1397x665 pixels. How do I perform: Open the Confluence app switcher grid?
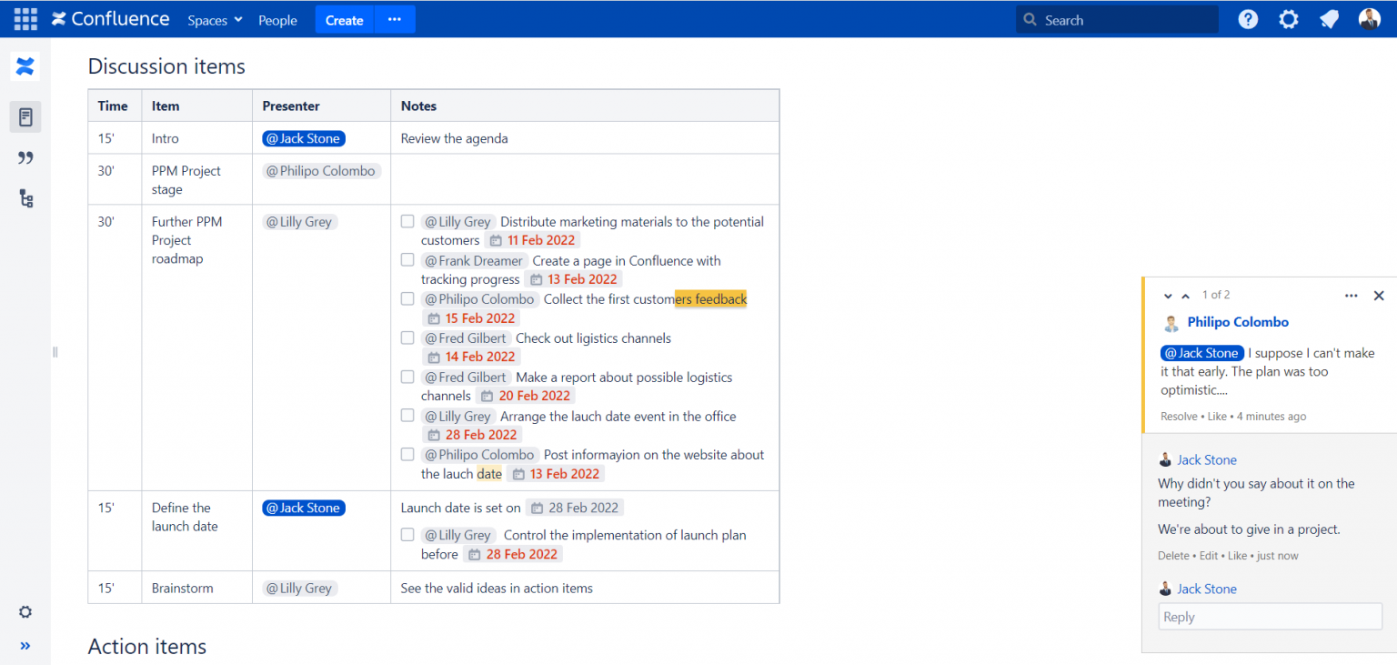point(25,19)
